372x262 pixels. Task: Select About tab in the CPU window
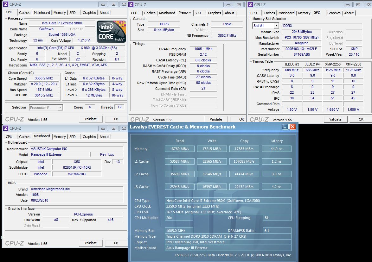click(x=104, y=13)
